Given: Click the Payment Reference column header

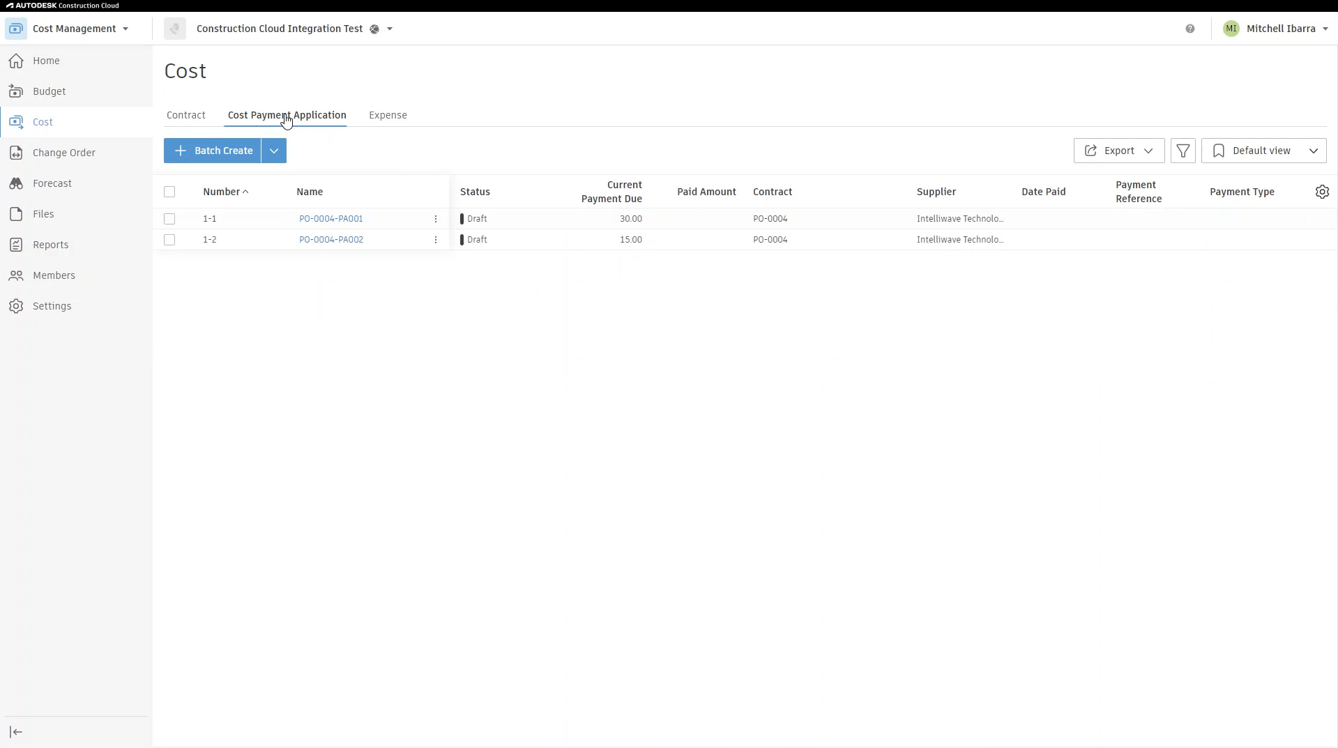Looking at the screenshot, I should coord(1139,192).
